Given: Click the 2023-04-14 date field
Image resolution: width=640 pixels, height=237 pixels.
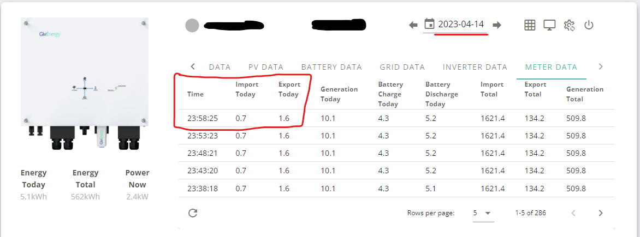Looking at the screenshot, I should tap(461, 25).
